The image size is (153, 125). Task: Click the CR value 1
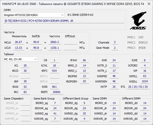click(x=54, y=60)
